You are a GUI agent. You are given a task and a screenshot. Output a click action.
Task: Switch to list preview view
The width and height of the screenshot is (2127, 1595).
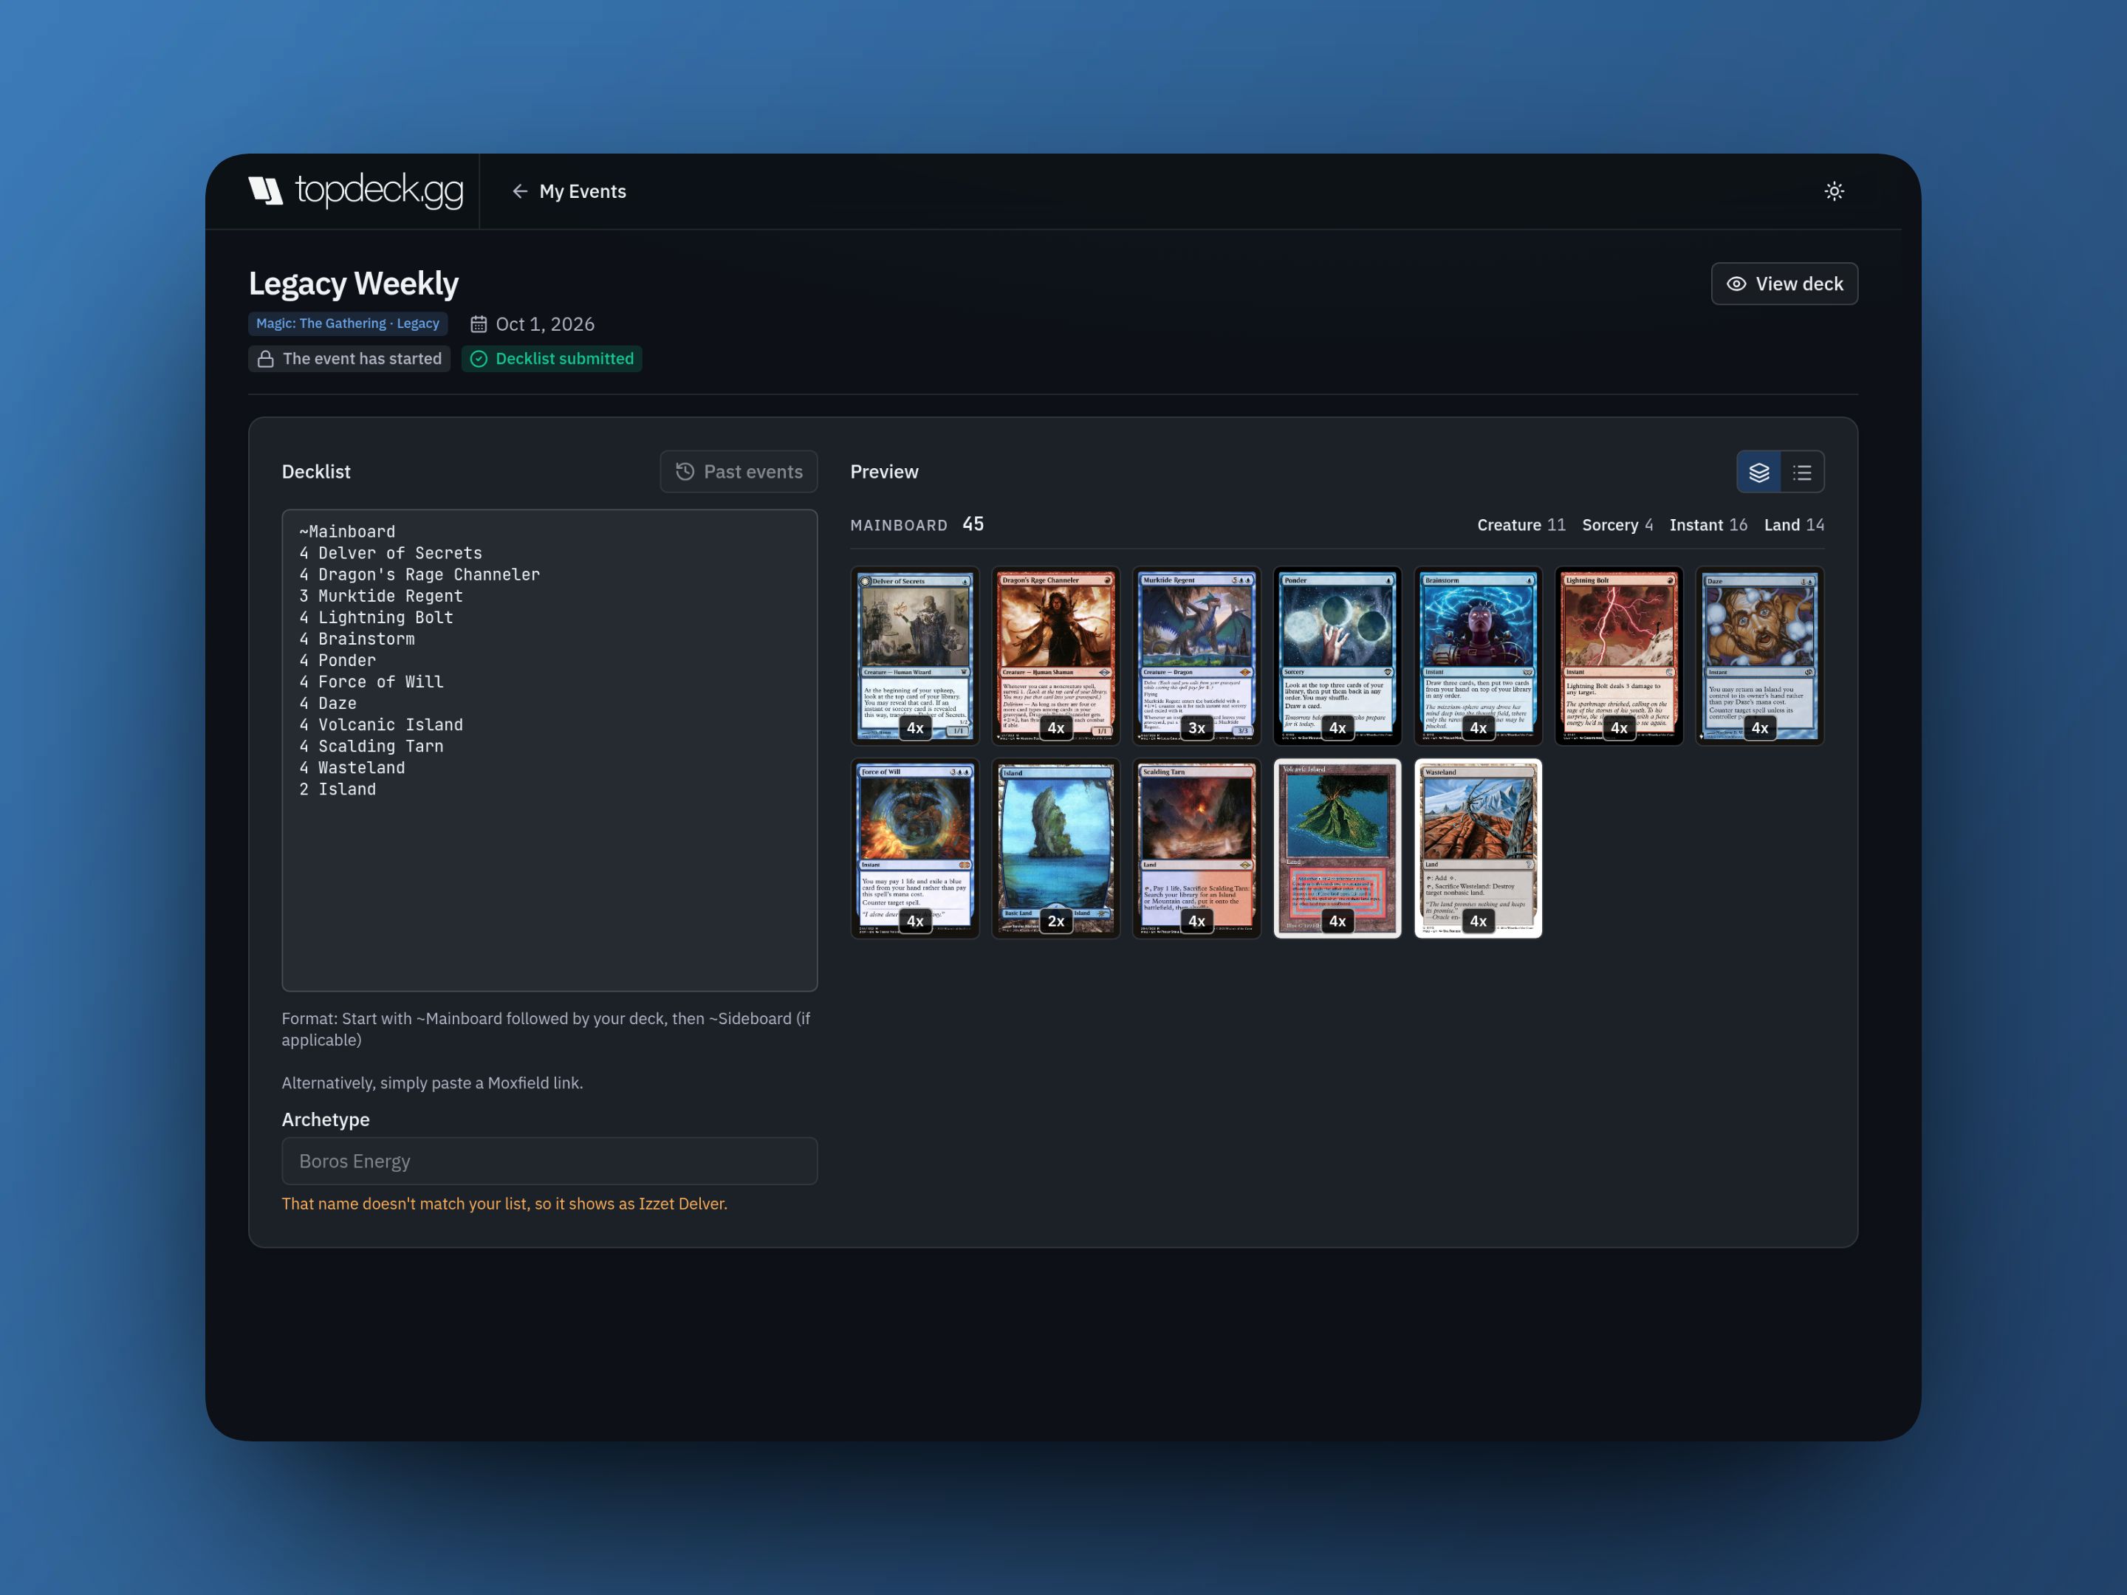(1802, 472)
